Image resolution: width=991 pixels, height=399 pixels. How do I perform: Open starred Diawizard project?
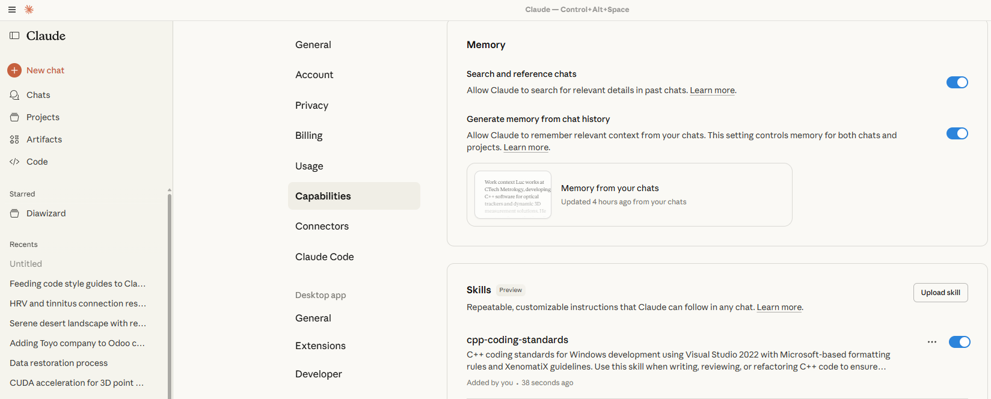46,213
